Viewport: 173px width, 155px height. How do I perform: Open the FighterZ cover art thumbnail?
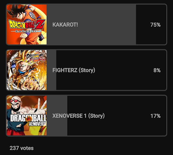click(x=27, y=70)
